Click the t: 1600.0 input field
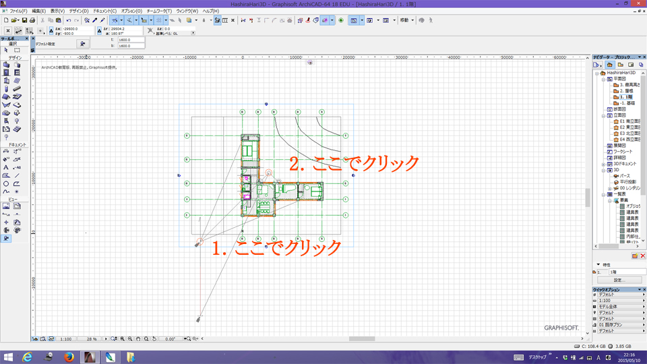This screenshot has height=364, width=647. [x=131, y=40]
